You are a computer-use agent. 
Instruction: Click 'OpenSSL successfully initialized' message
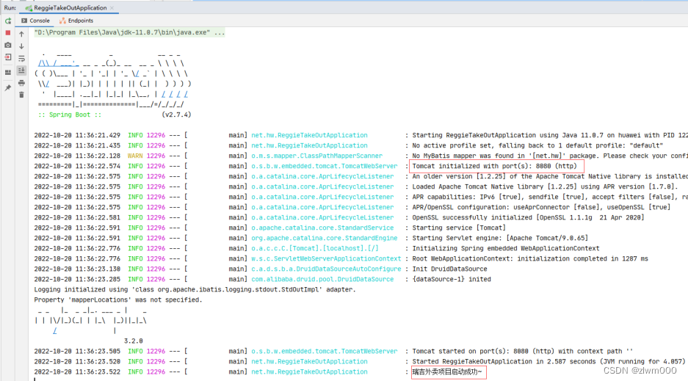pyautogui.click(x=528, y=217)
